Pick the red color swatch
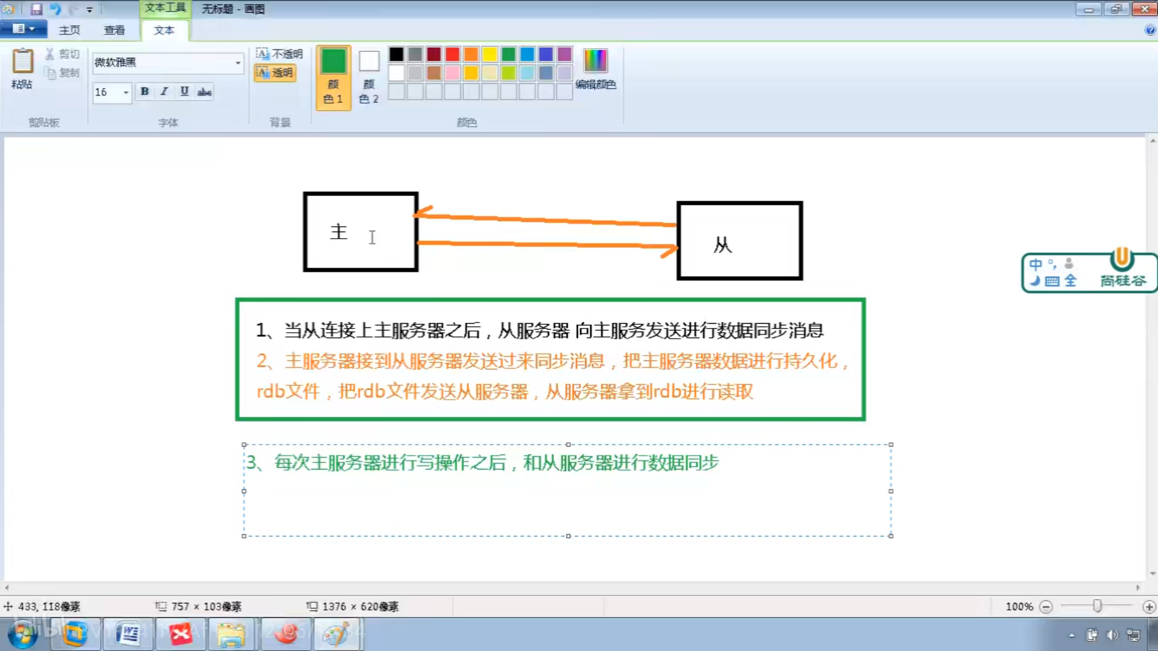Screen dimensions: 1158x651 pos(452,54)
